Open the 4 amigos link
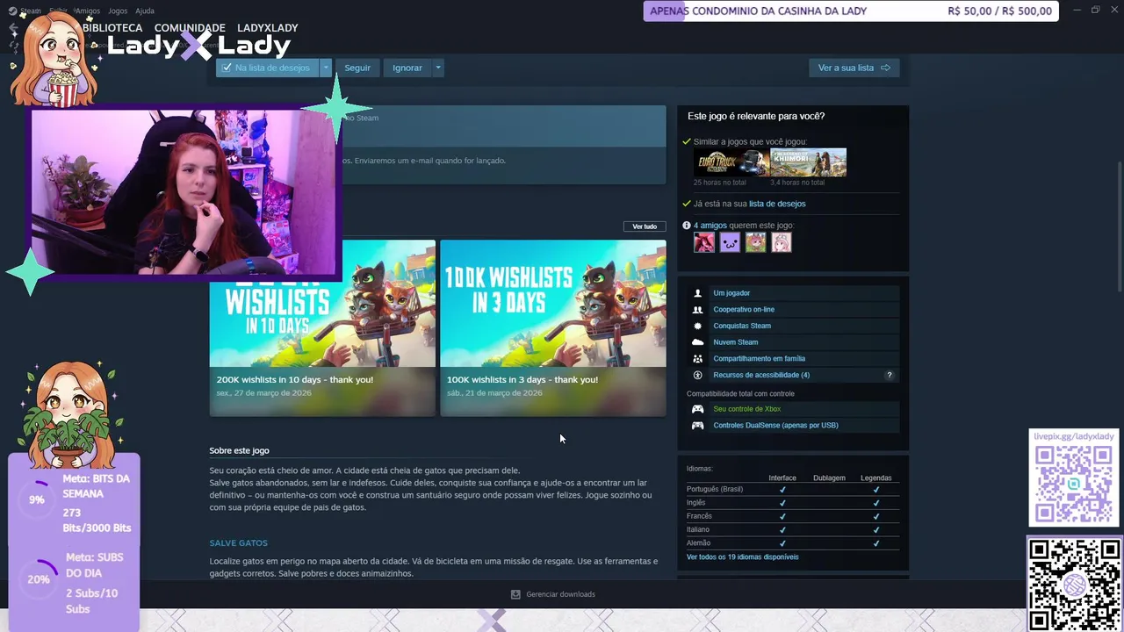 coord(710,226)
